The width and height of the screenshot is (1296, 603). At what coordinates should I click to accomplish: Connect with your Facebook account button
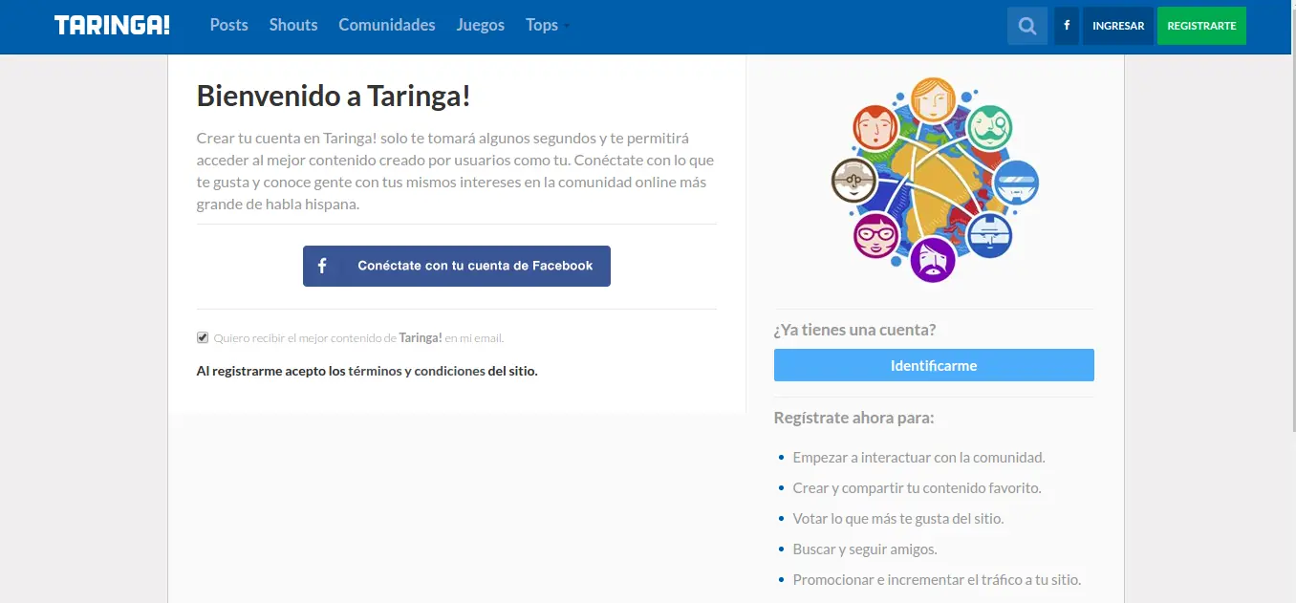click(x=457, y=266)
